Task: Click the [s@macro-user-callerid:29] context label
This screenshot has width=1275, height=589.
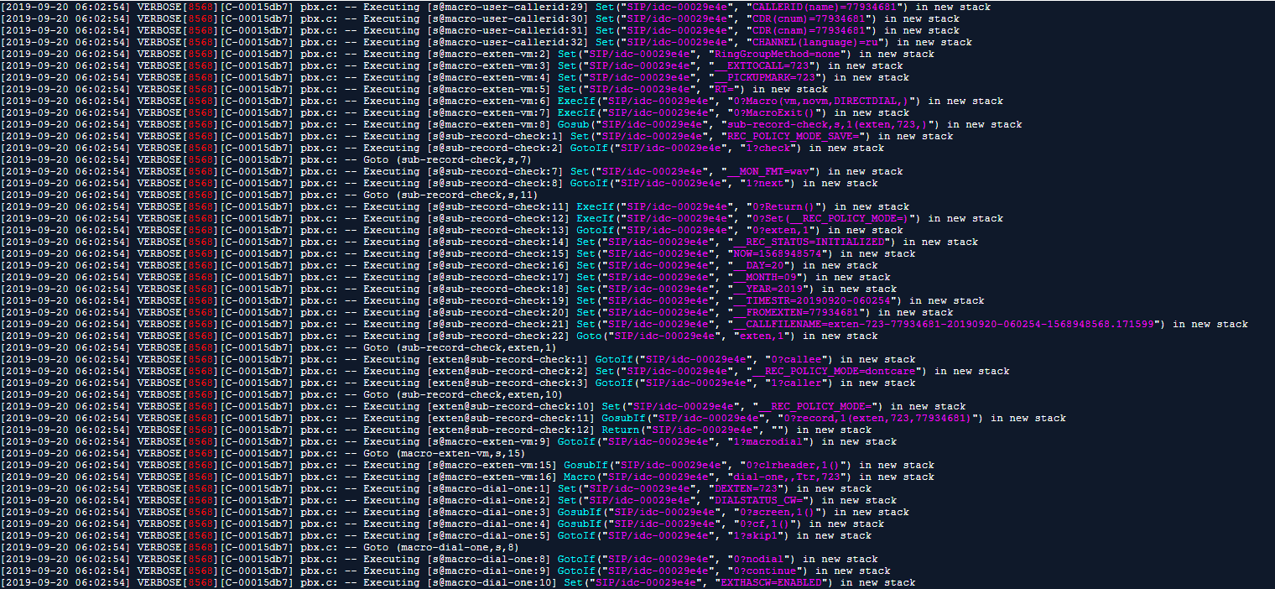Action: [x=507, y=7]
